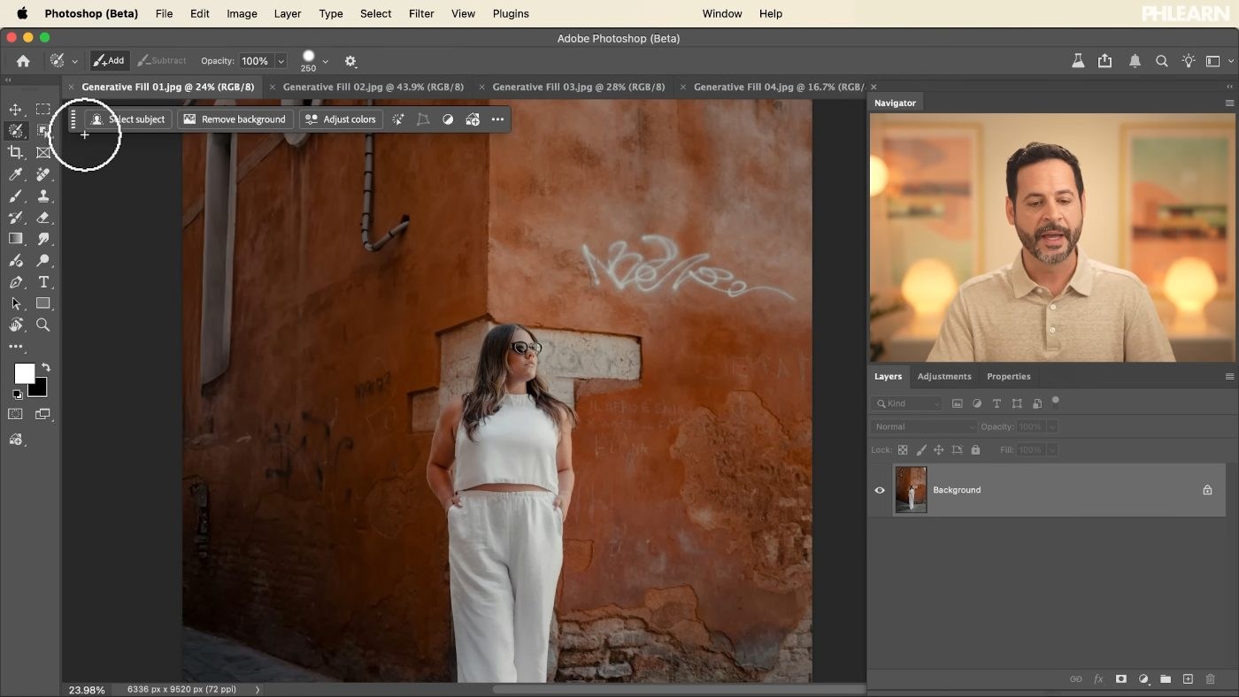Select the Rectangular Marquee tool
This screenshot has height=697, width=1239.
point(42,110)
